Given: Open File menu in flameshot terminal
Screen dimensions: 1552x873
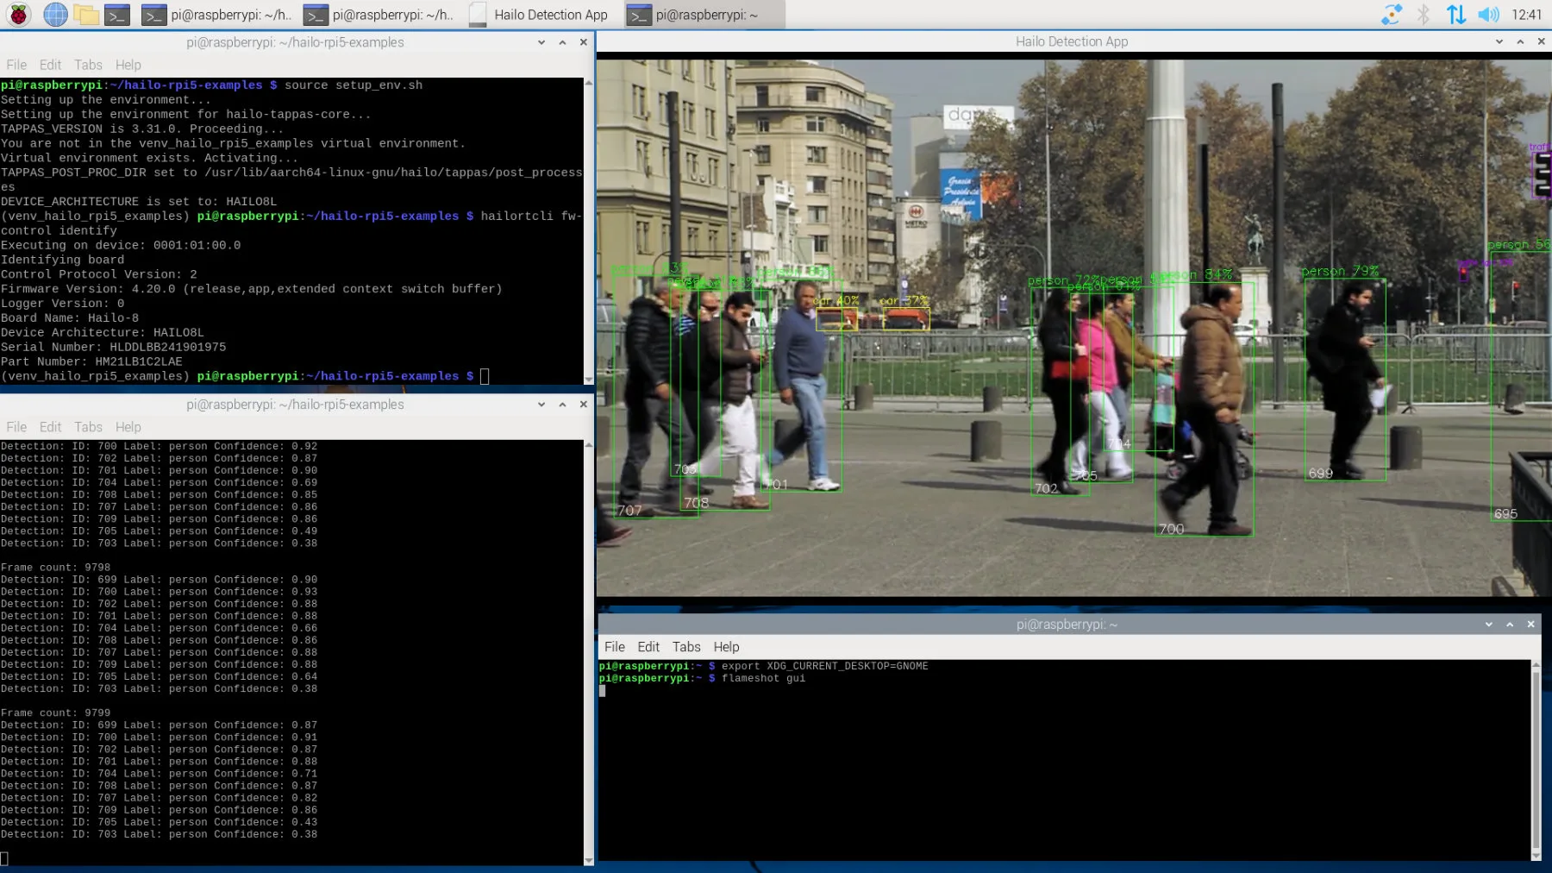Looking at the screenshot, I should [x=615, y=647].
